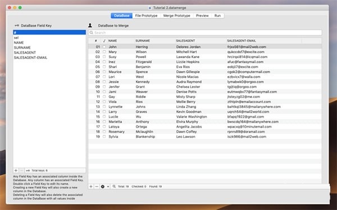Click the Preview tab button

pos(202,16)
